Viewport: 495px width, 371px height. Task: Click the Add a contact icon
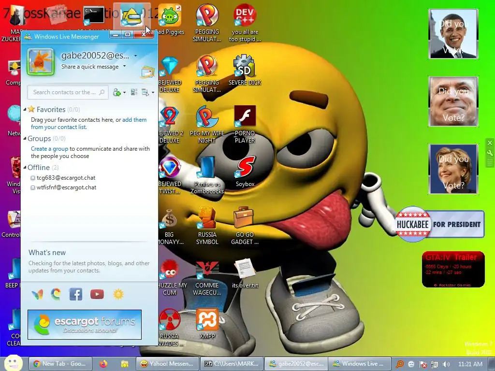pyautogui.click(x=117, y=92)
